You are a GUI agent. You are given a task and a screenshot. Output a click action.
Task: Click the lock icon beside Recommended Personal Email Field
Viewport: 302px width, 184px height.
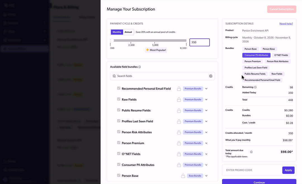(179, 89)
